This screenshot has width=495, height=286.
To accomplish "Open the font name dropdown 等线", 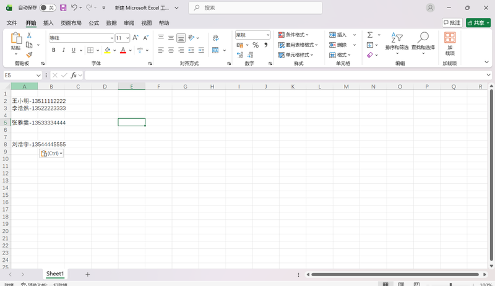I will pyautogui.click(x=112, y=38).
